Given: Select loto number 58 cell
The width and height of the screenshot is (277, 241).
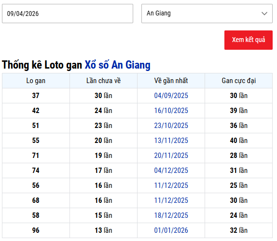Looking at the screenshot, I should 36,215.
